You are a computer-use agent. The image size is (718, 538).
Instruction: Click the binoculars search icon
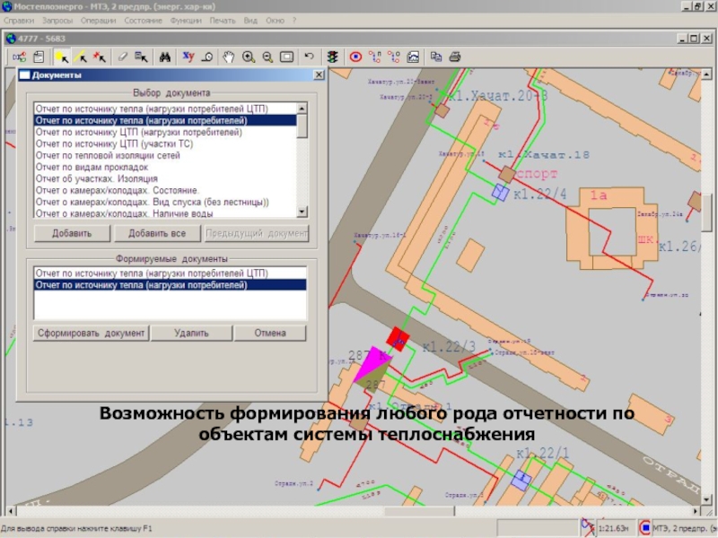coord(165,56)
